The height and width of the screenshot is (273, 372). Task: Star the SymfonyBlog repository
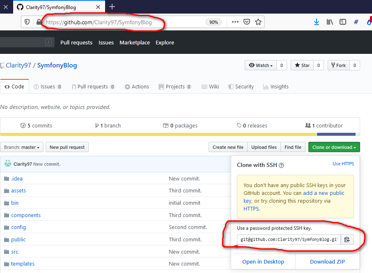302,65
